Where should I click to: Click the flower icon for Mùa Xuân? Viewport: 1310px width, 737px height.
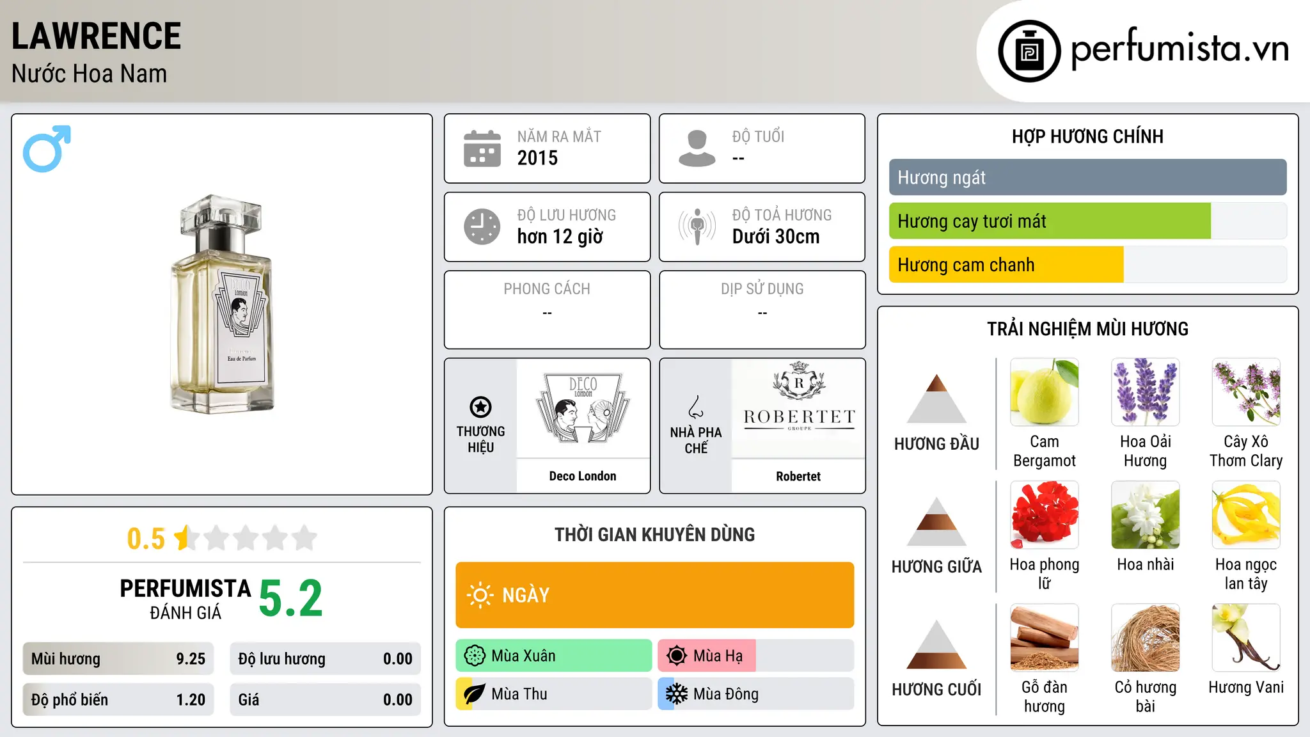pyautogui.click(x=475, y=656)
